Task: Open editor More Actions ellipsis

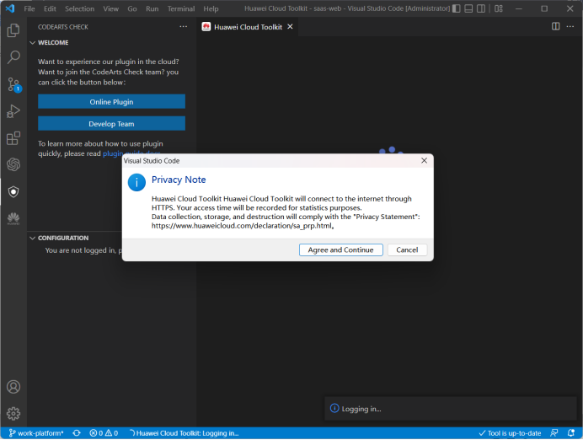Action: pos(570,26)
